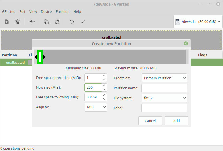This screenshot has width=223, height=151.
Task: Open the Partition menu
Action: coord(62,12)
